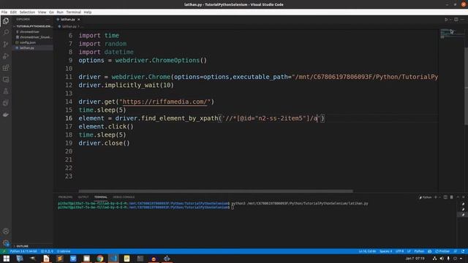
Task: Select Python interpreter in status bar
Action: point(23,251)
